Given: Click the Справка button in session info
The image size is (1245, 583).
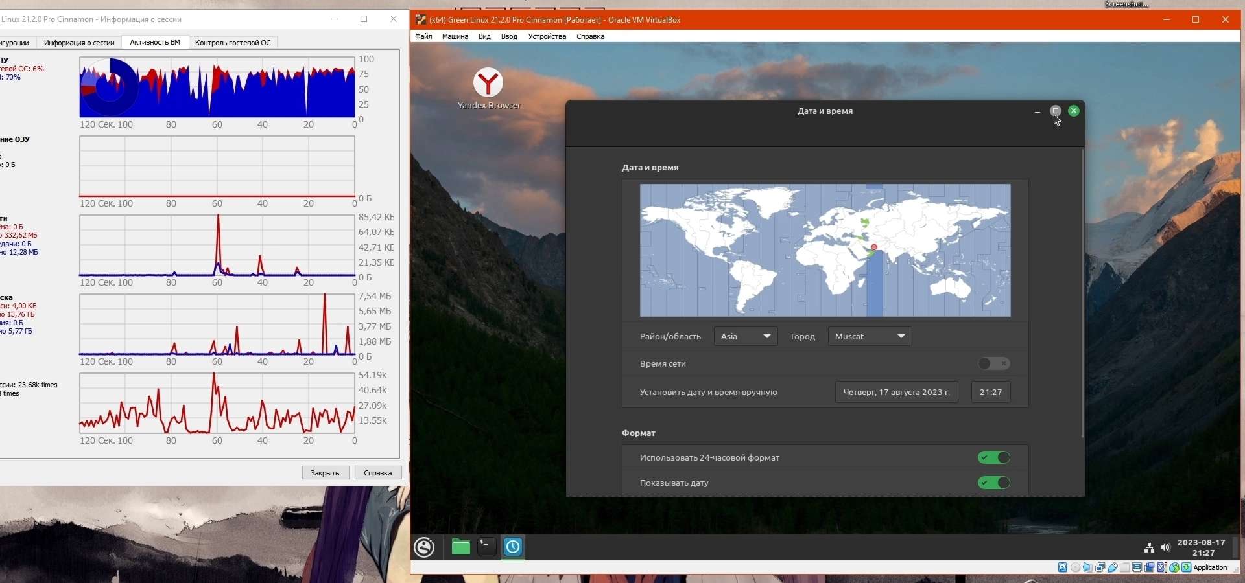Looking at the screenshot, I should pyautogui.click(x=378, y=473).
